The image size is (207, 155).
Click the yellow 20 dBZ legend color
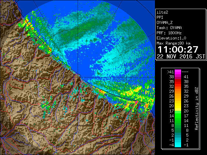[x=178, y=106]
